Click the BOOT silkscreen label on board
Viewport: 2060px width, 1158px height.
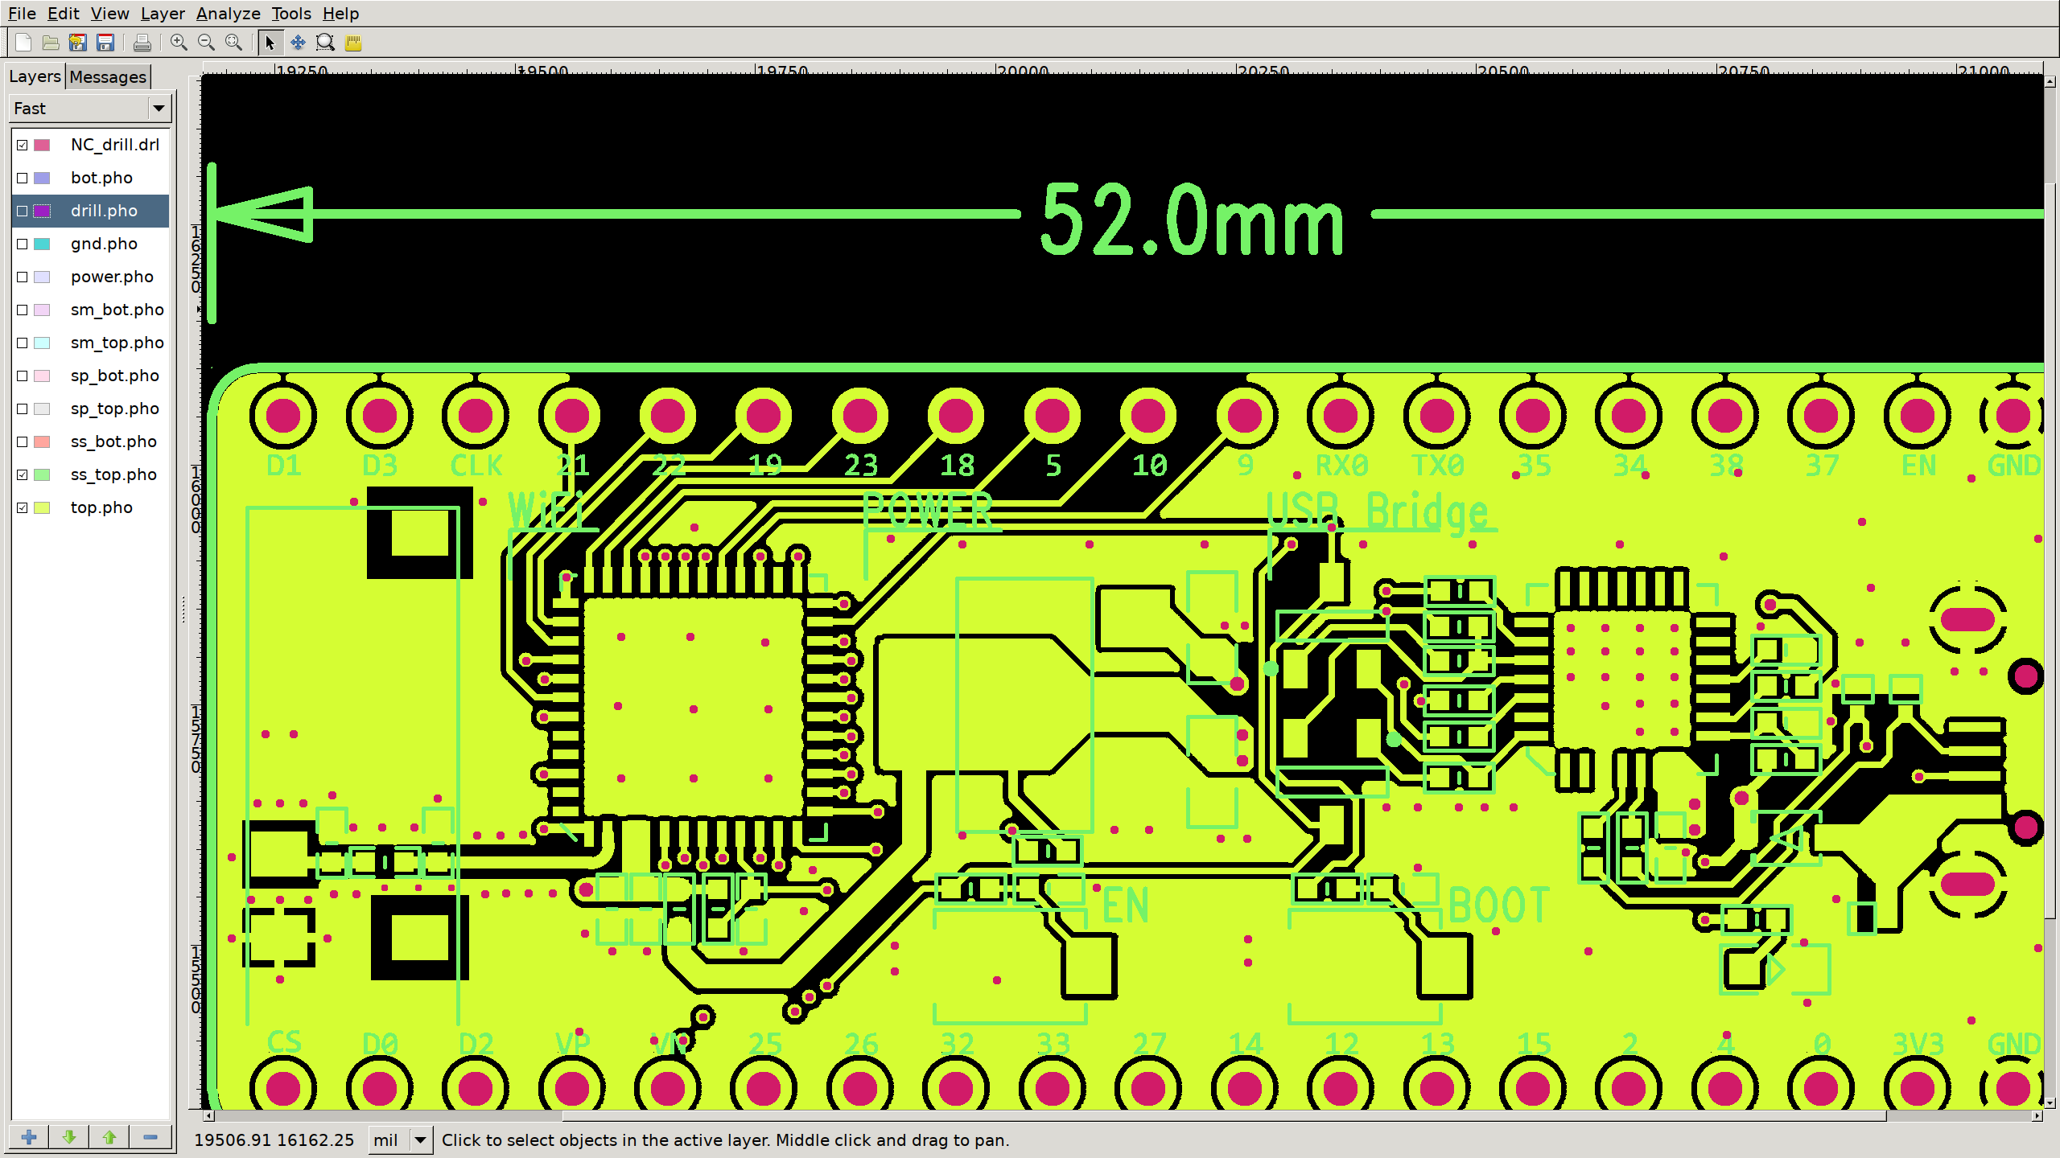[x=1498, y=905]
